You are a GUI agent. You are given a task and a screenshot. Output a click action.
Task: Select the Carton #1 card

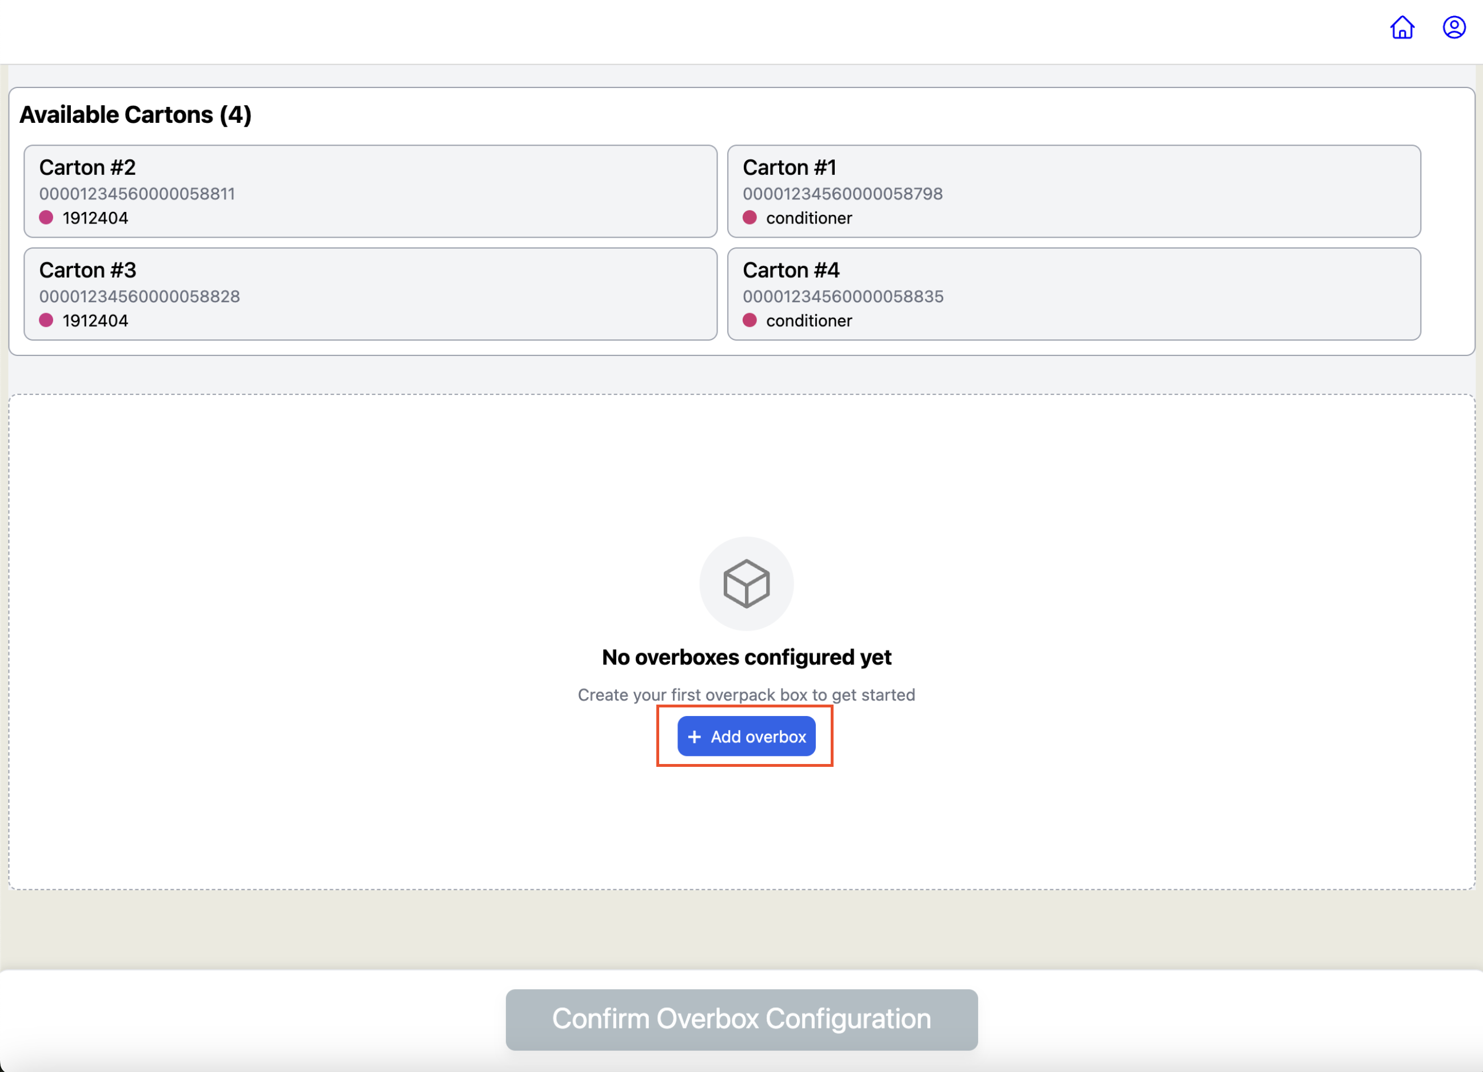1074,191
